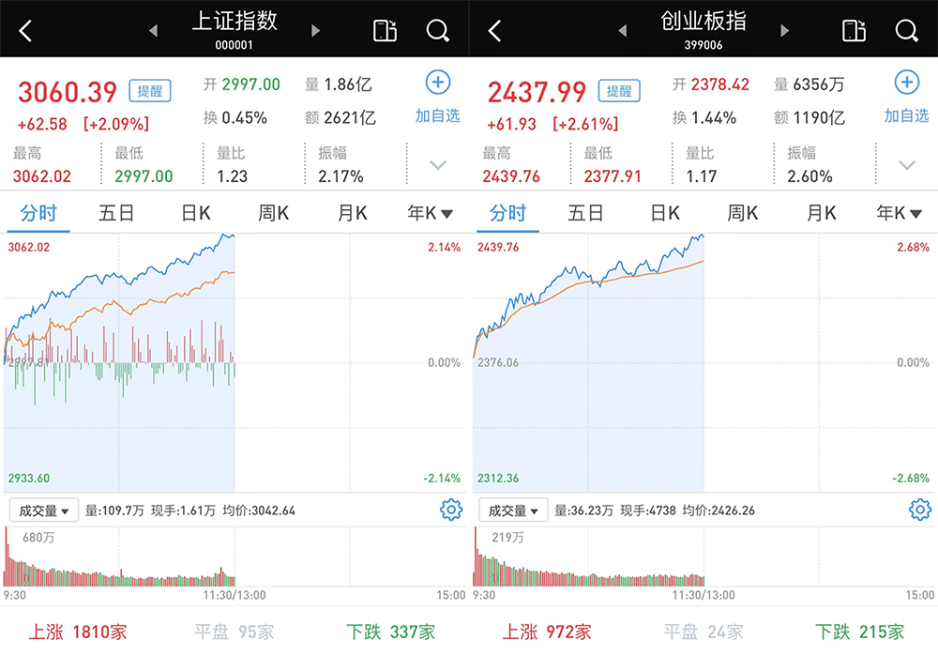Expand more quote details for 上证指数
The image size is (938, 655).
pyautogui.click(x=438, y=165)
